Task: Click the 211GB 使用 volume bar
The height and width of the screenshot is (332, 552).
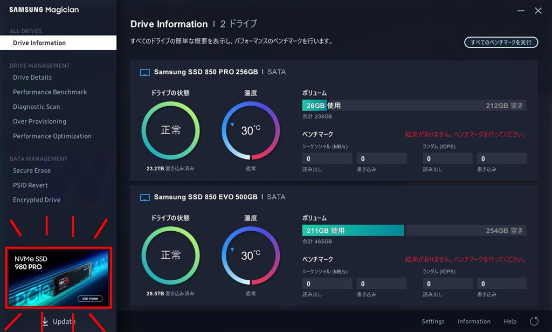Action: pyautogui.click(x=415, y=230)
